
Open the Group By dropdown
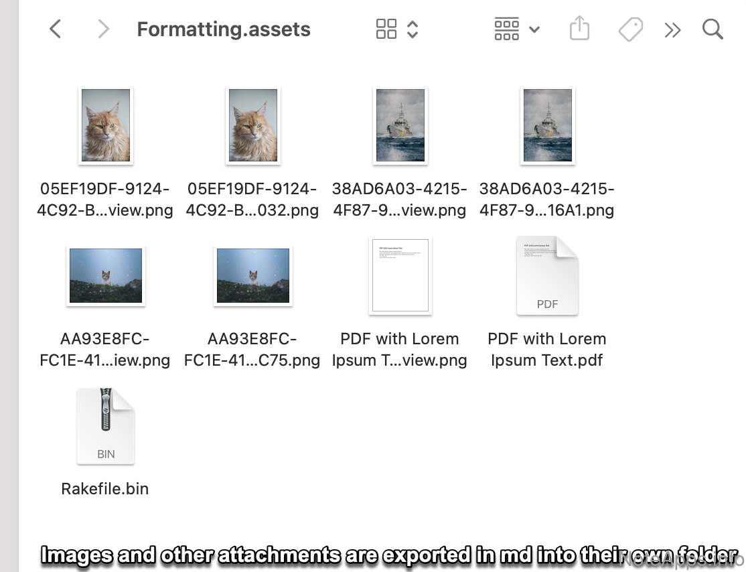516,29
